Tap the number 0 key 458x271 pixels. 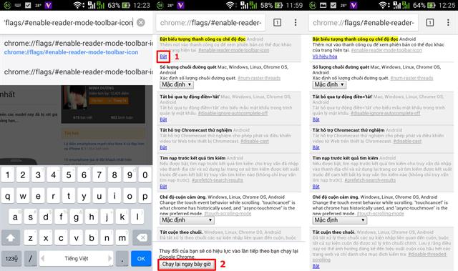[x=145, y=175]
